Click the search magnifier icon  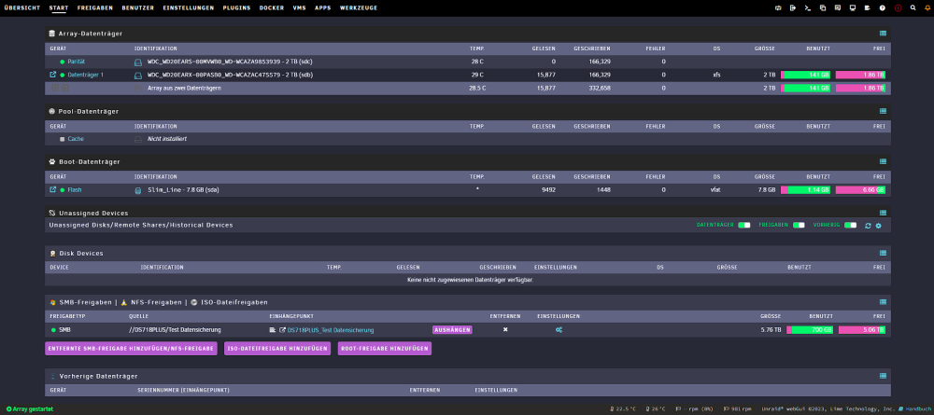tap(913, 8)
